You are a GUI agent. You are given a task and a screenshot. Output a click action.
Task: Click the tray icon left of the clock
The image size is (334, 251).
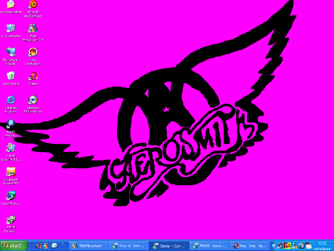308,246
